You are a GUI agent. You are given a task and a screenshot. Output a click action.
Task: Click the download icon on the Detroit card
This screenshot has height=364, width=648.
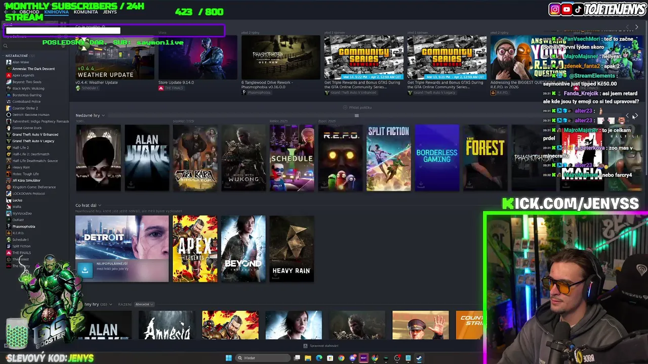coord(85,270)
